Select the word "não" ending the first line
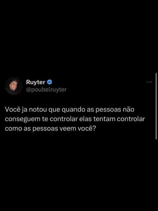Viewport: 158px width, 211px height. (129, 109)
